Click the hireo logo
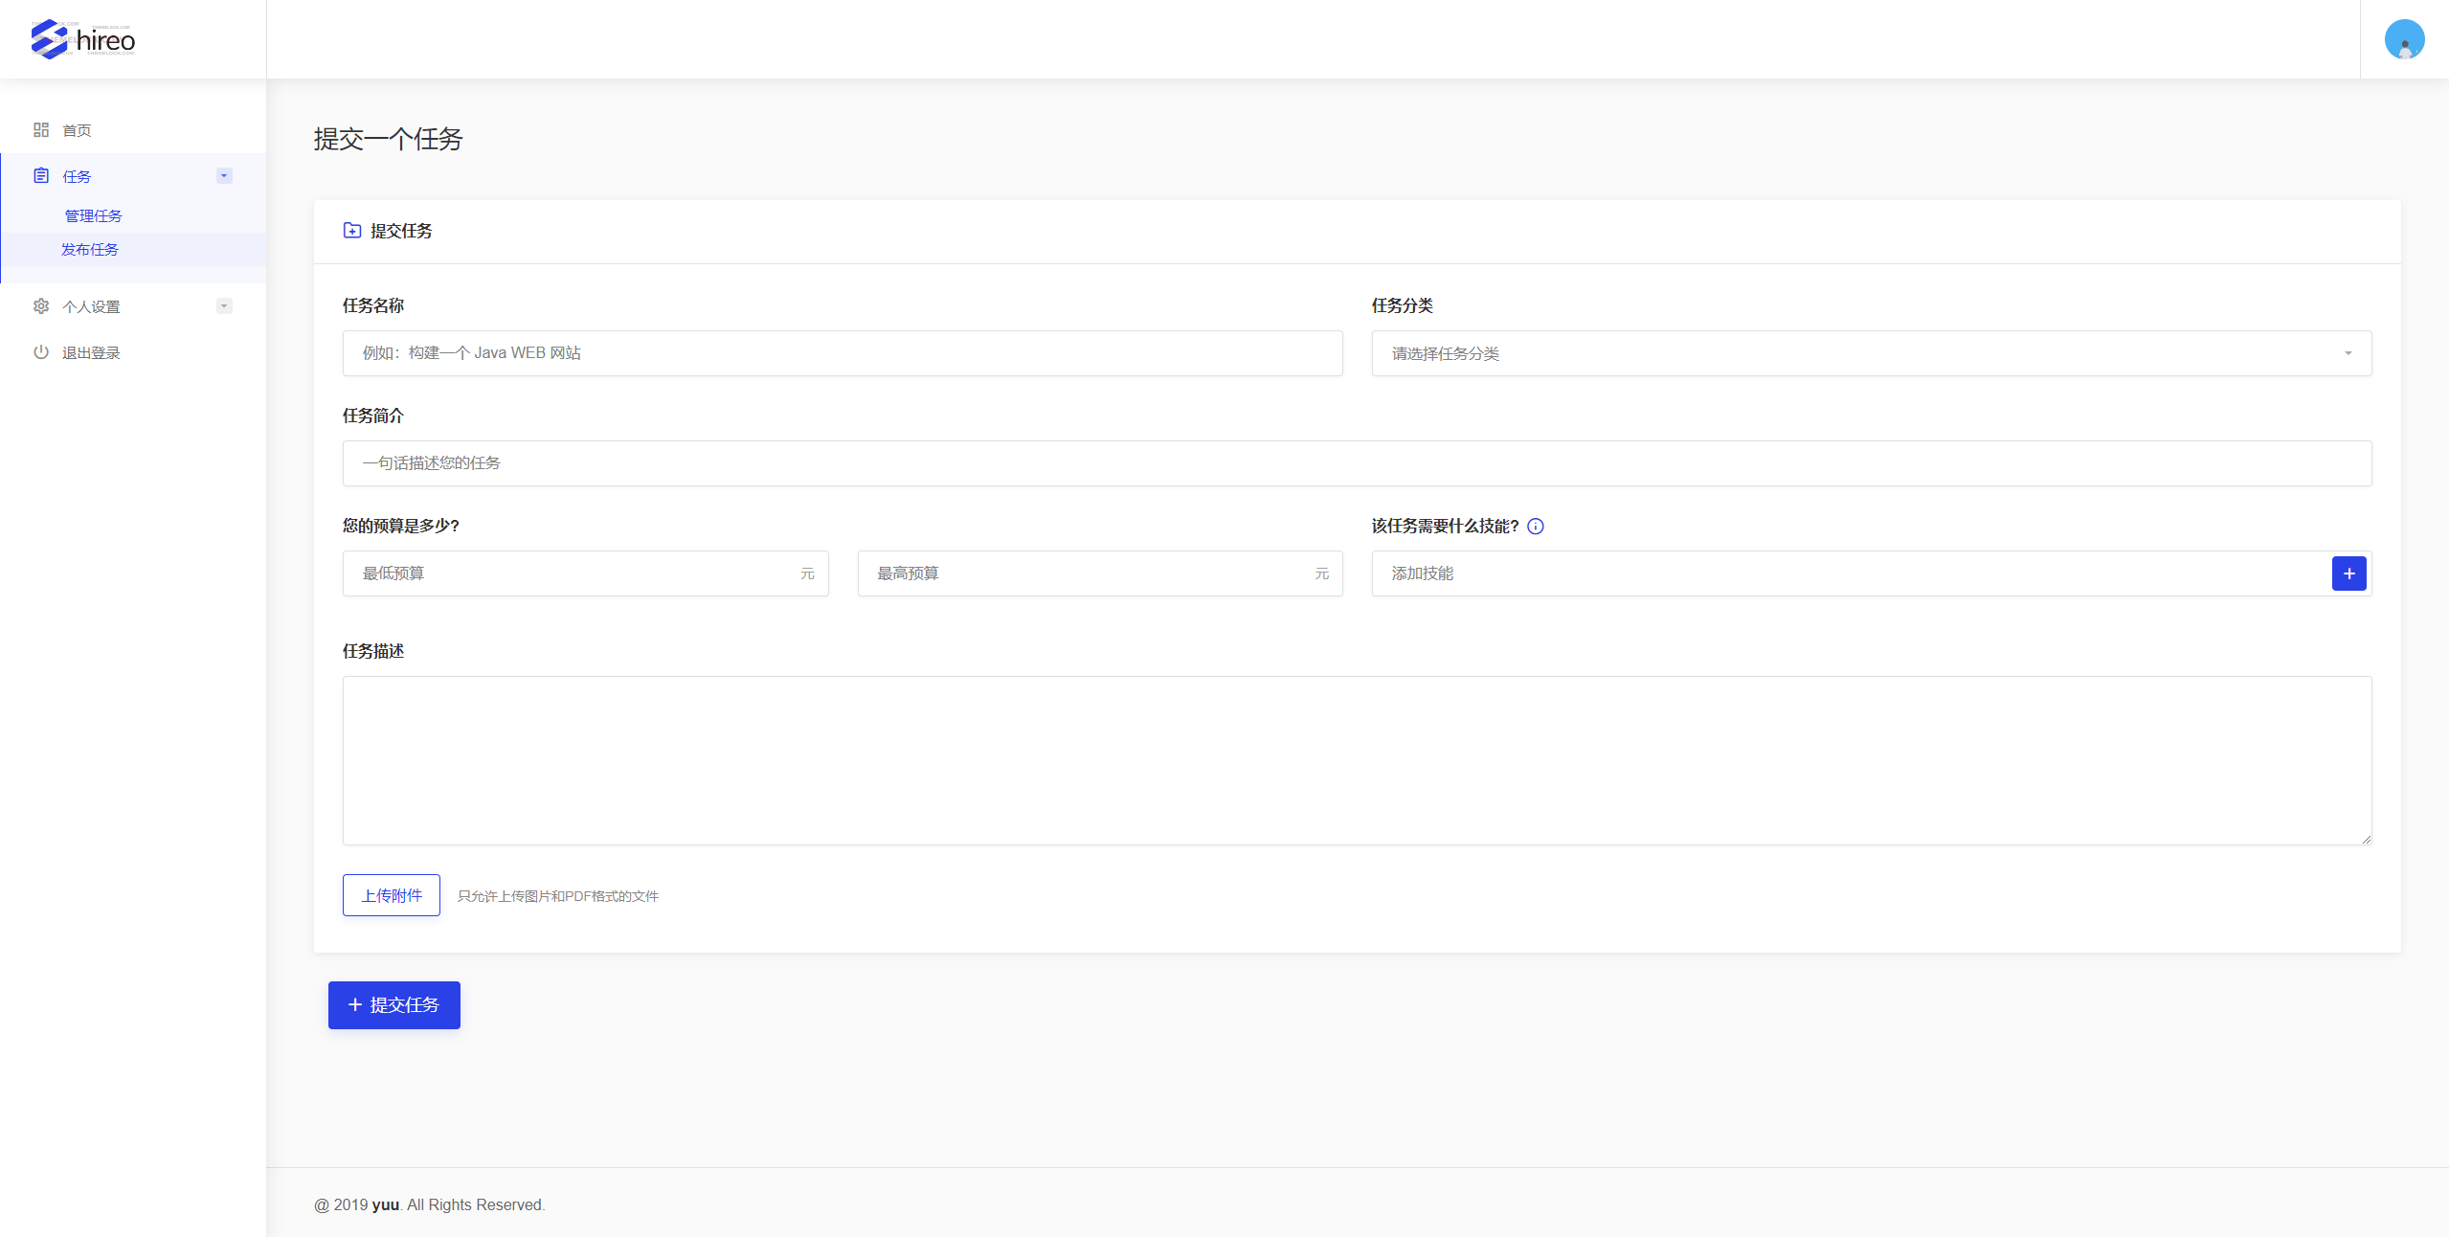The height and width of the screenshot is (1237, 2449). (x=83, y=39)
